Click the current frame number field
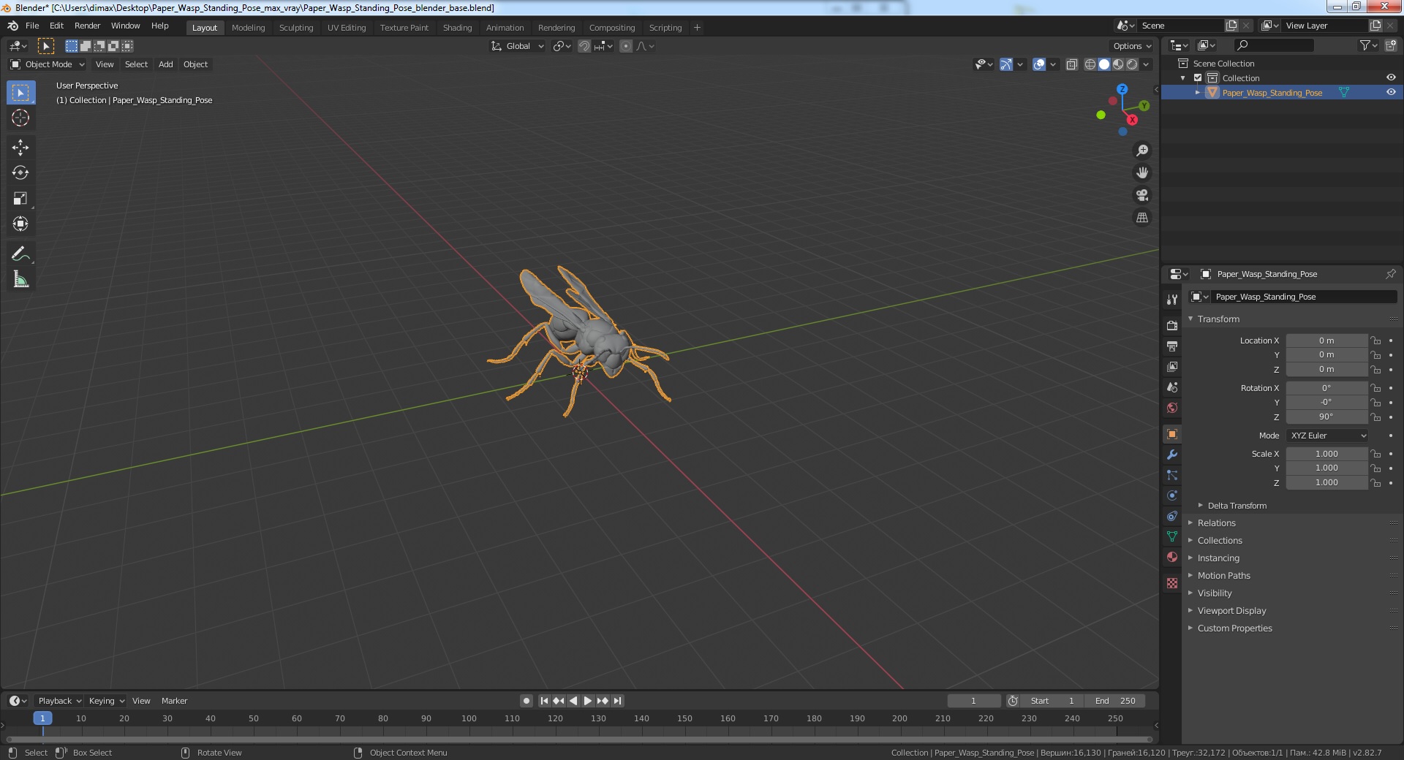Screen dimensions: 1404x760 click(973, 701)
